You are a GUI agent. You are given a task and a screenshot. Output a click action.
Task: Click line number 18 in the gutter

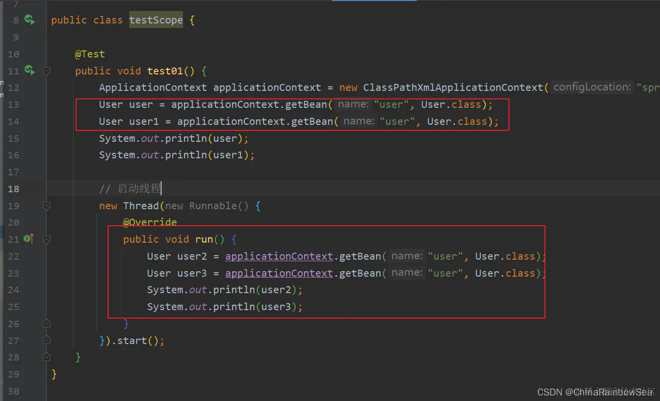click(14, 189)
